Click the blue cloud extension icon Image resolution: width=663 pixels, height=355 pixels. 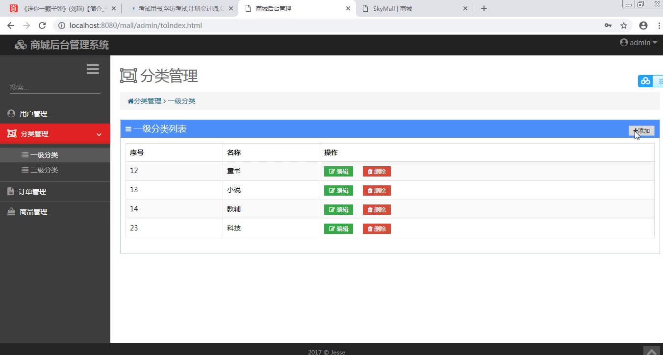tap(645, 81)
